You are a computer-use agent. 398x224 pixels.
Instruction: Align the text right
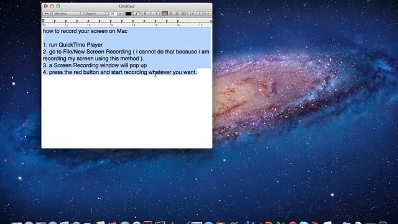point(177,14)
